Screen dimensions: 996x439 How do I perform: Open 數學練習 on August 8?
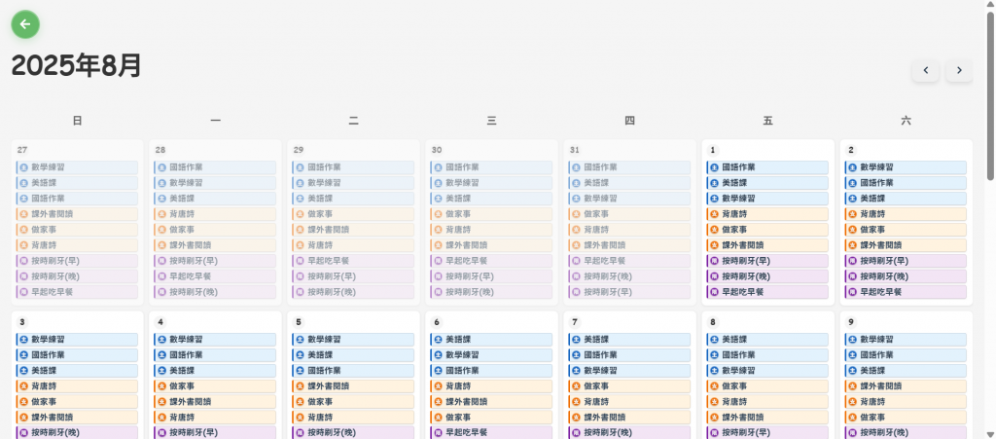(767, 371)
